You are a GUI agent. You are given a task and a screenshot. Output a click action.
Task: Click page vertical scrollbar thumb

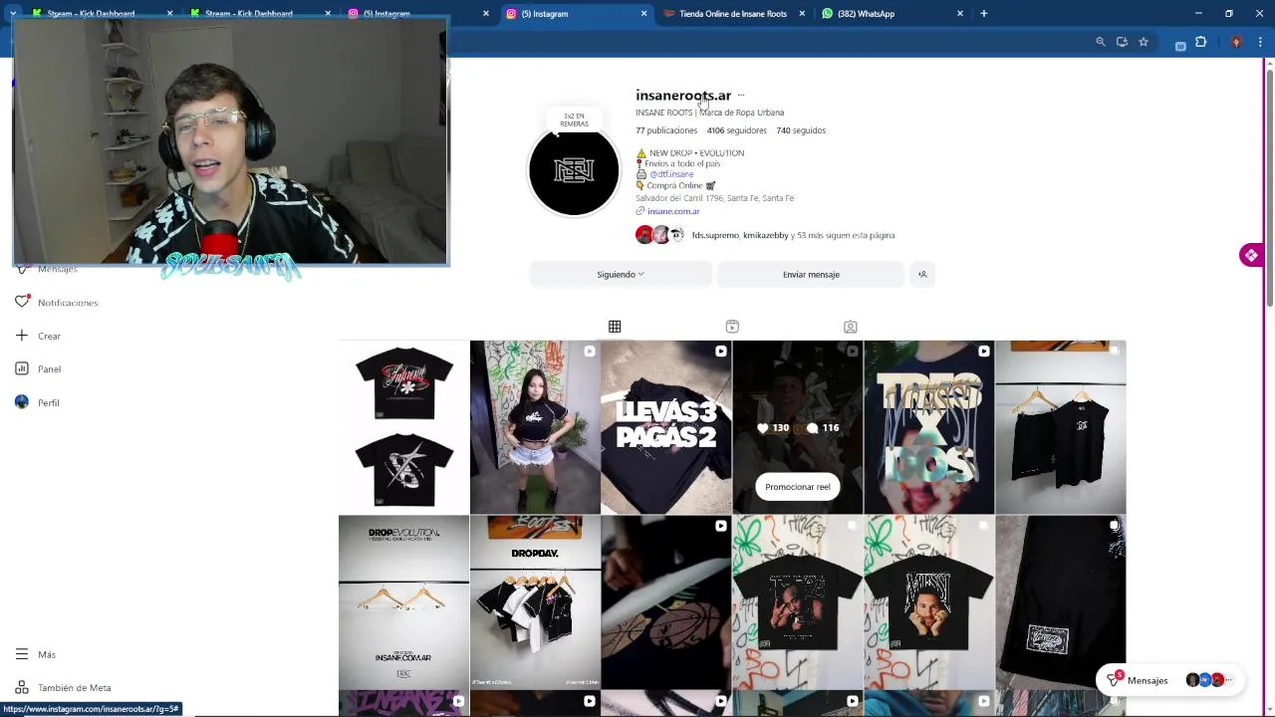(1269, 187)
